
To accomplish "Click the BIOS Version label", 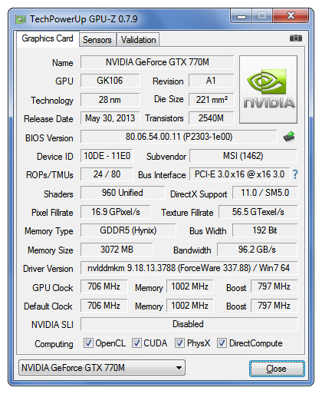I will [49, 138].
